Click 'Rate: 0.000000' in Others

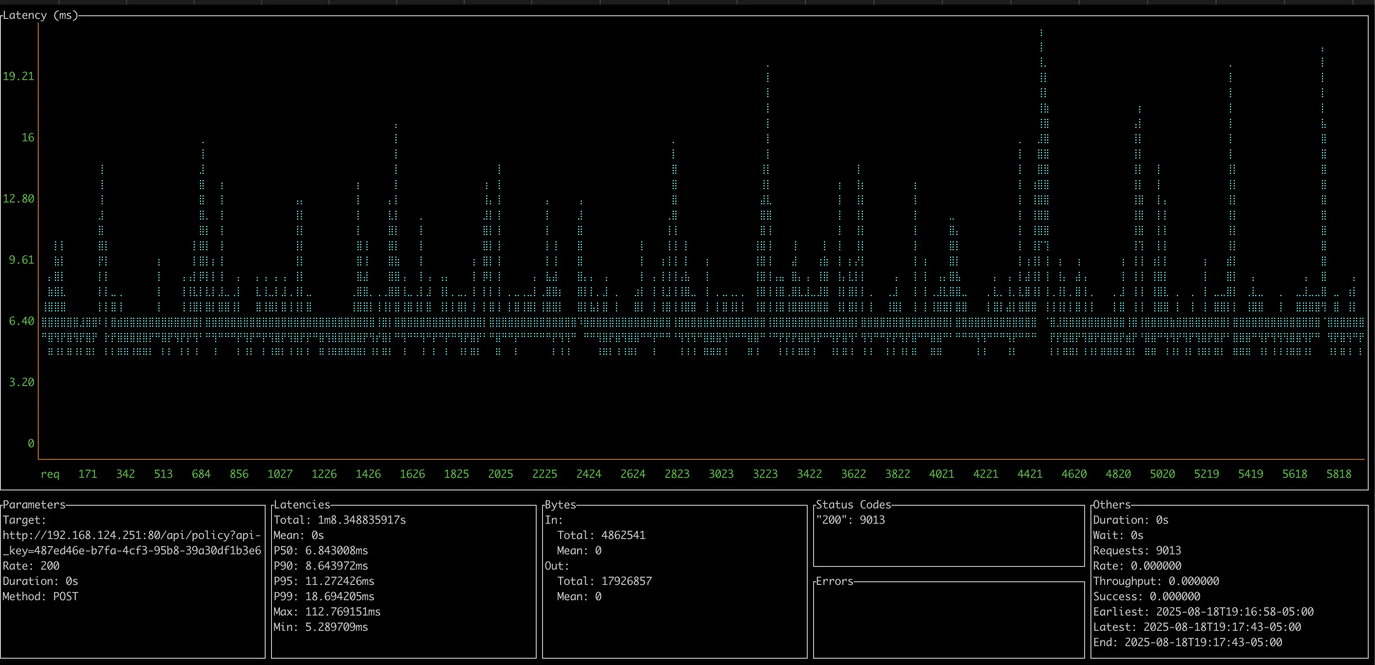click(1137, 566)
